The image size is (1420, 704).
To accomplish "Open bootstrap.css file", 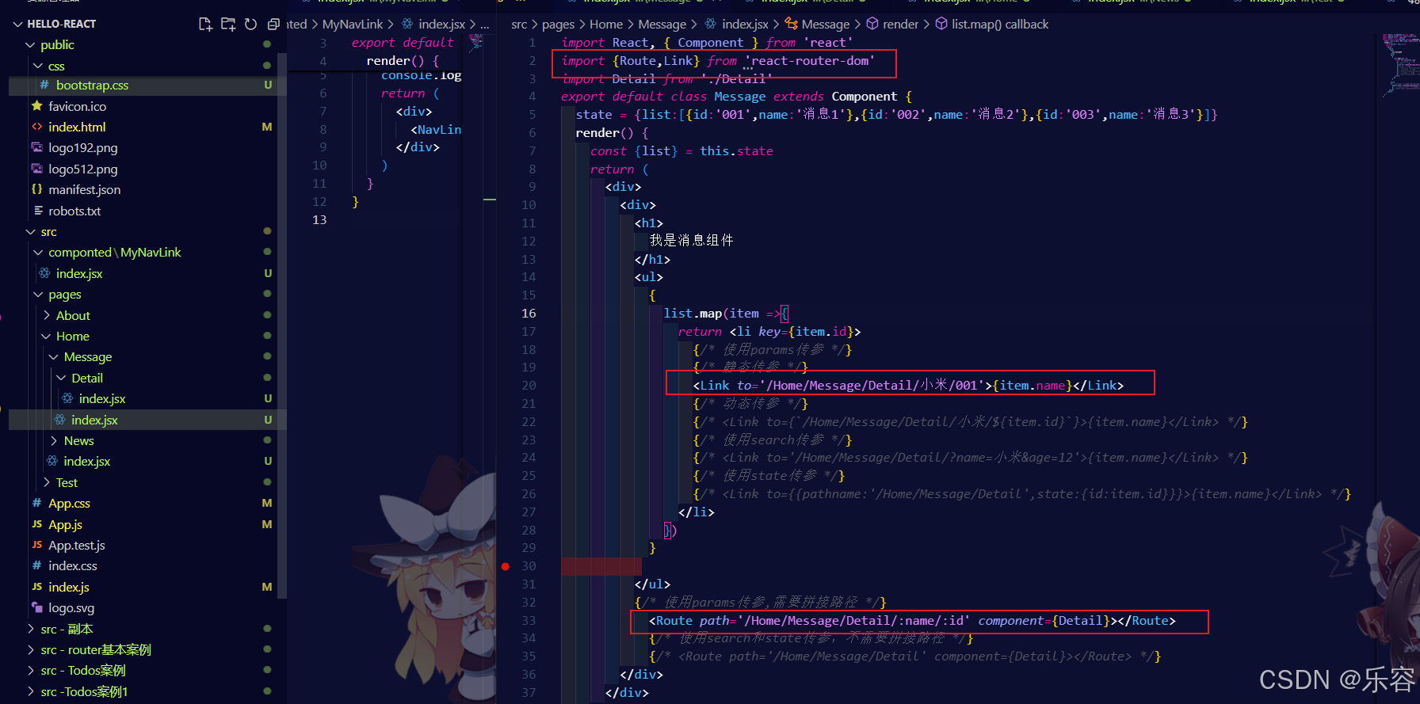I will (x=92, y=86).
